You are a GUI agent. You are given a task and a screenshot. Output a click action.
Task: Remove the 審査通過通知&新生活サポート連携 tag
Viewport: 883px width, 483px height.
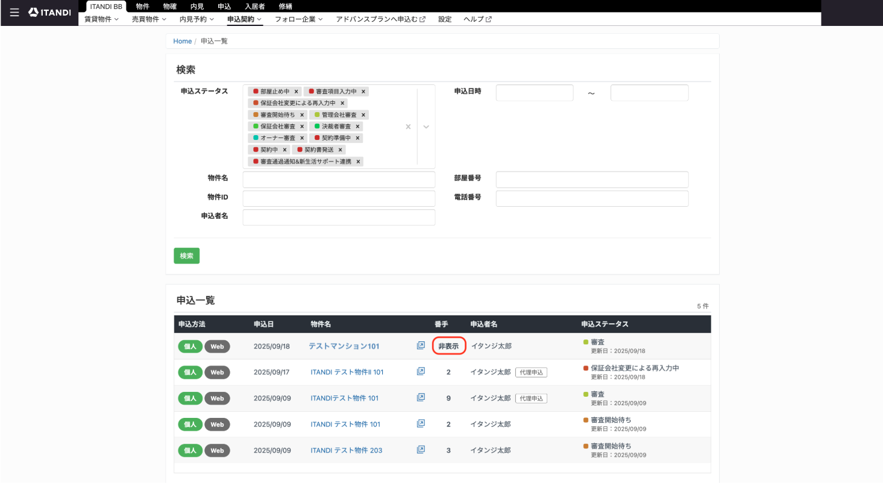pos(358,162)
